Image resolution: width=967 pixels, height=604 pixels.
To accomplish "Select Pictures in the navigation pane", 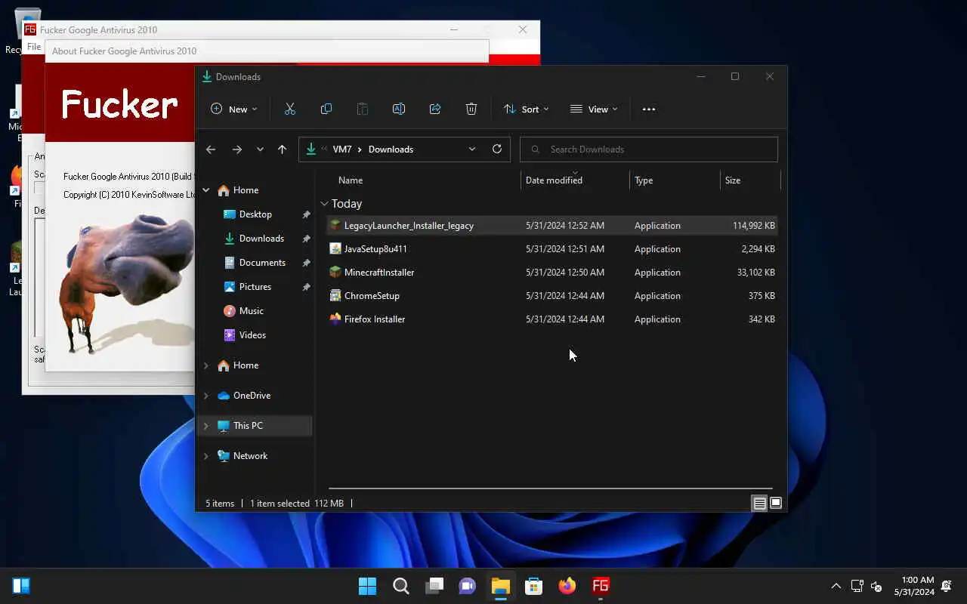I will coord(255,287).
